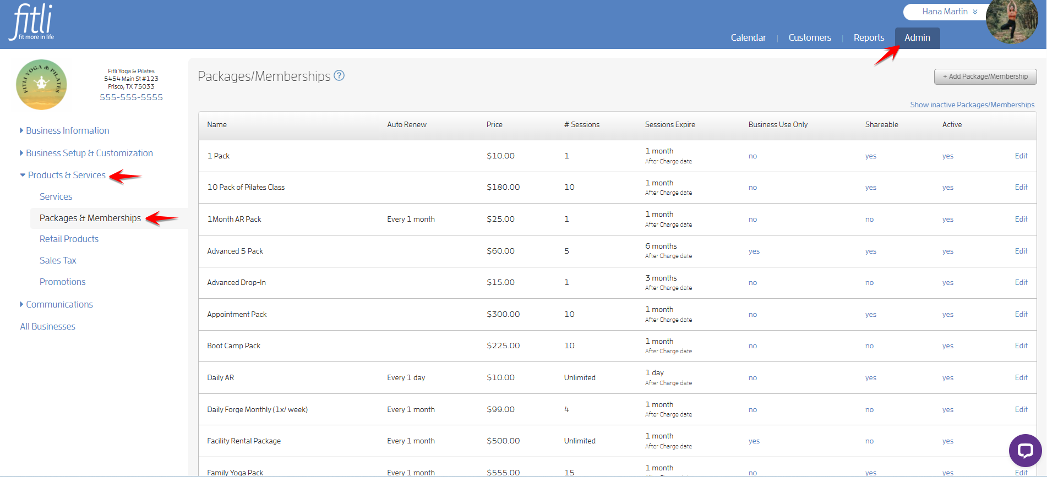Click the Appointment Pack name

[x=237, y=314]
